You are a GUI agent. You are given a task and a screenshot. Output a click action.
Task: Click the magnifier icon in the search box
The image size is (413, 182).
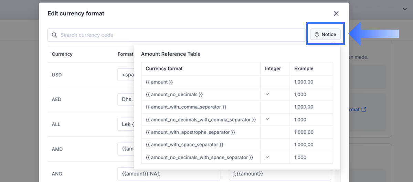click(54, 35)
